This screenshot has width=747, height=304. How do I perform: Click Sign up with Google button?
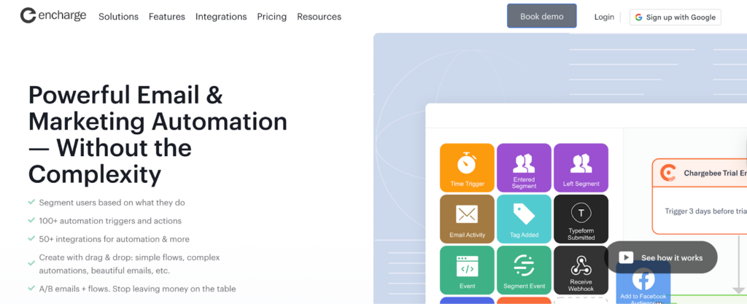(675, 17)
